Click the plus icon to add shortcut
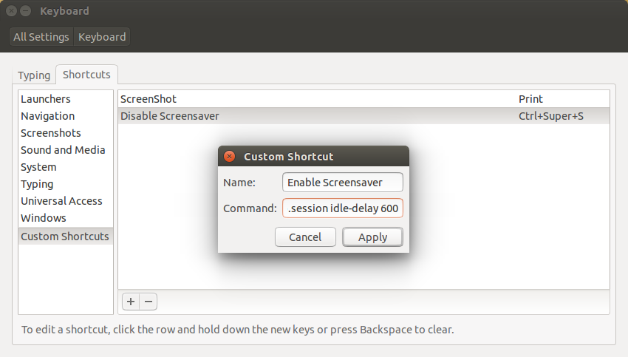Viewport: 628px width, 357px height. (x=131, y=302)
